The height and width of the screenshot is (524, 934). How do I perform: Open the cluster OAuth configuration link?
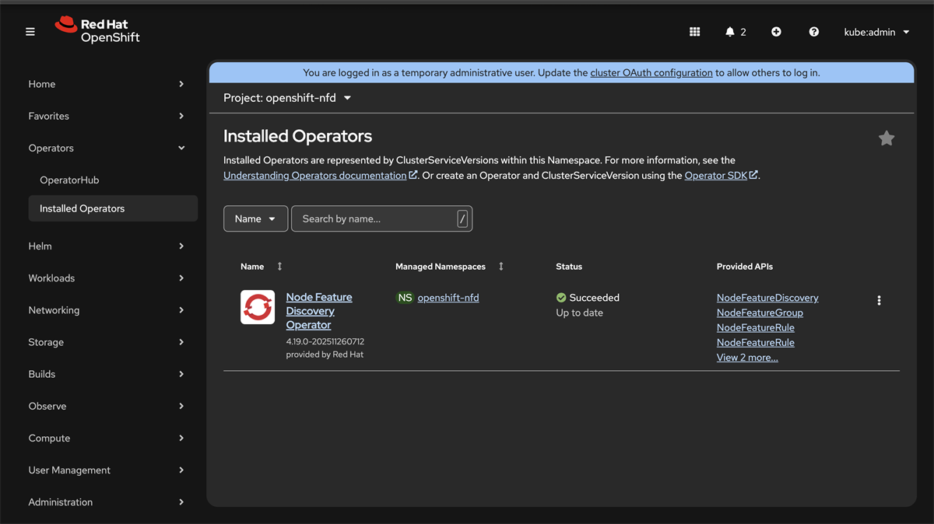651,73
